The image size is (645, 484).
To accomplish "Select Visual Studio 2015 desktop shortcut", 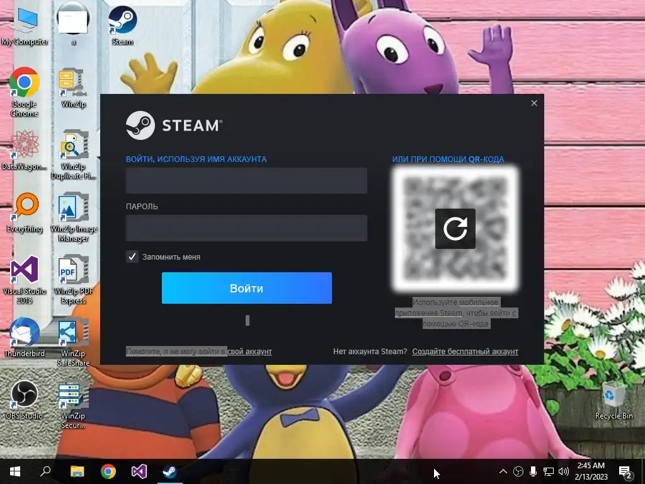I will click(25, 280).
